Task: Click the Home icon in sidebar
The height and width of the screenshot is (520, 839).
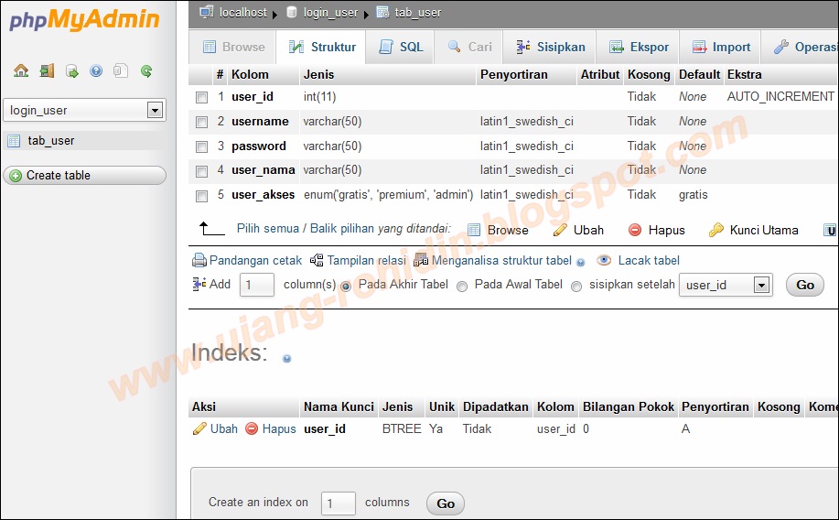Action: point(21,70)
